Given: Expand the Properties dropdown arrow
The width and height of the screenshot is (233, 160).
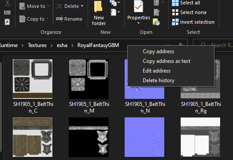Looking at the screenshot, I should 138,23.
